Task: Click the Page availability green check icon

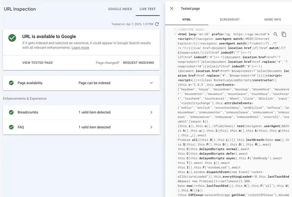Action: [x=11, y=83]
